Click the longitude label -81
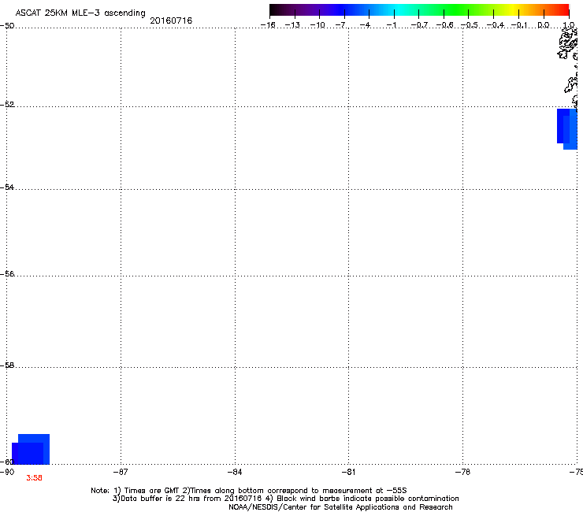Image resolution: width=583 pixels, height=512 pixels. point(348,472)
